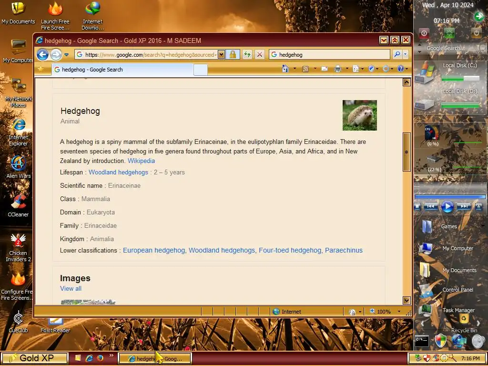Open the recent pages dropdown beside Forward

click(x=66, y=55)
